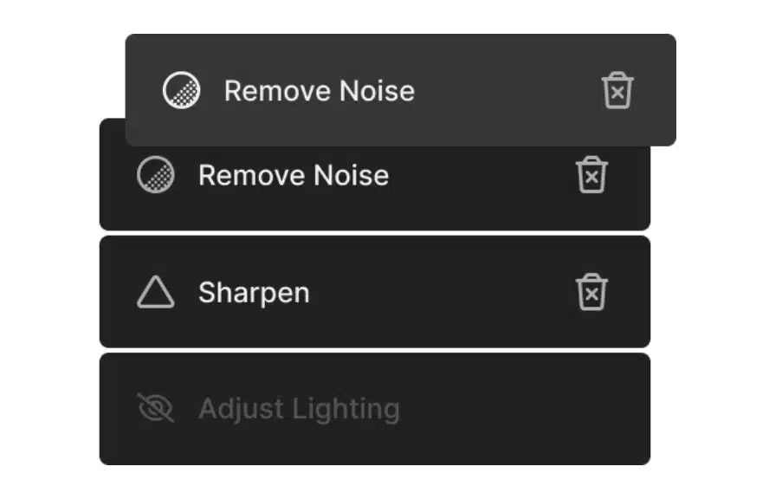Click gap between darker Remove Noise label and trash
This screenshot has height=499, width=769.
pos(481,175)
